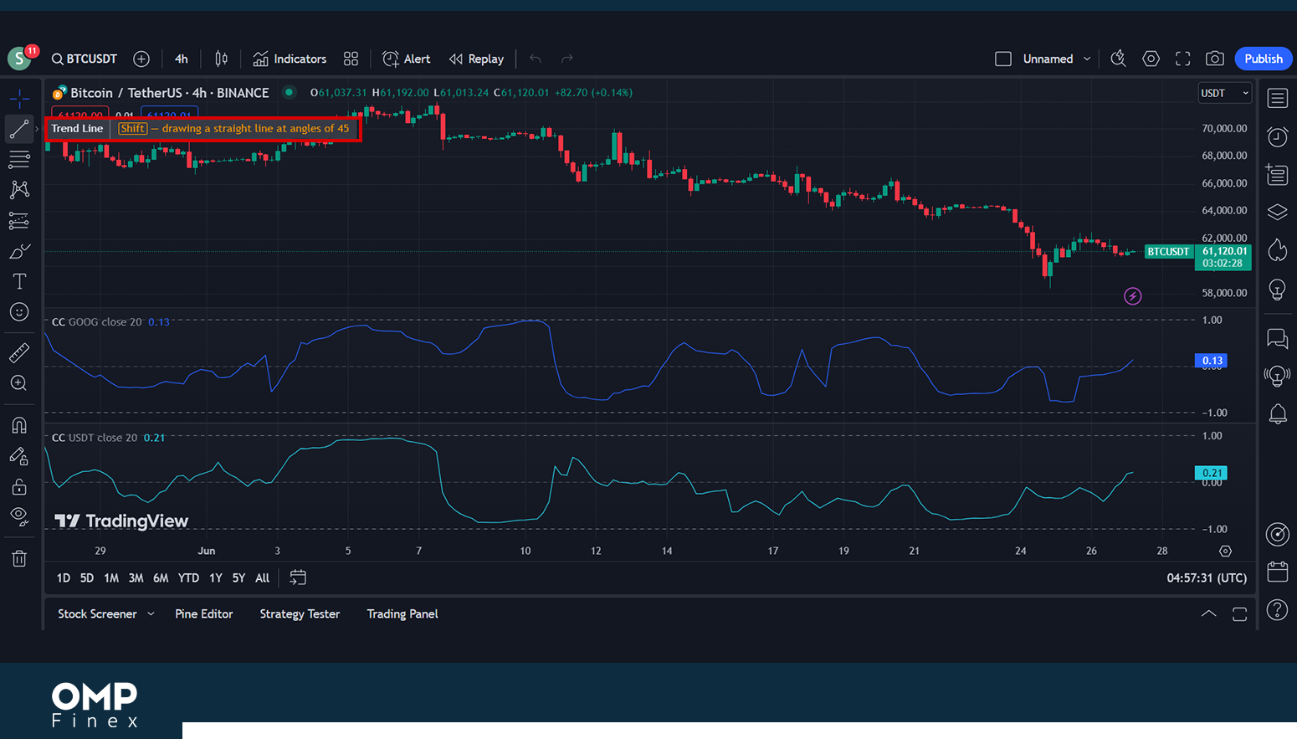Image resolution: width=1297 pixels, height=739 pixels.
Task: Open the Trading Panel tab
Action: click(x=402, y=613)
